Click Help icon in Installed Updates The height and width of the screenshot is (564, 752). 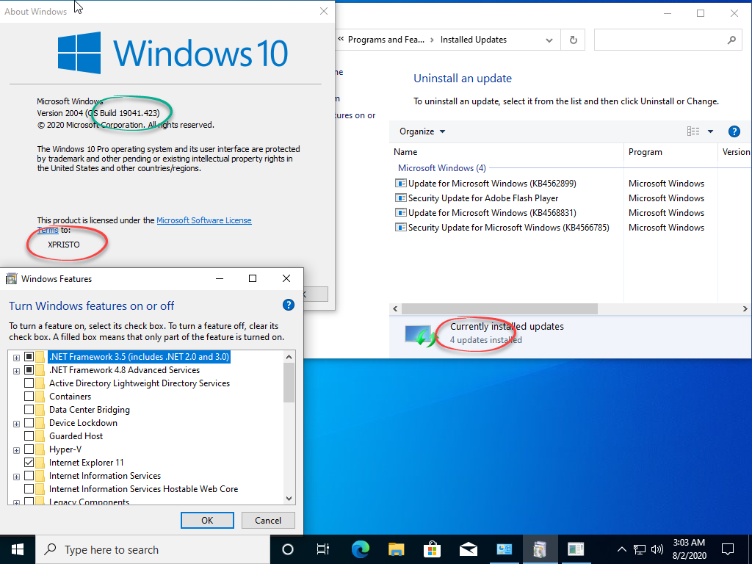[x=734, y=131]
